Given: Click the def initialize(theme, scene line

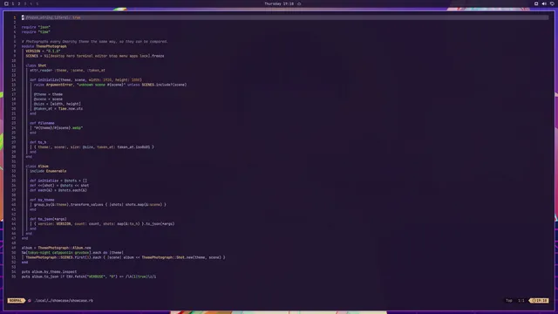Looking at the screenshot, I should tap(85, 79).
